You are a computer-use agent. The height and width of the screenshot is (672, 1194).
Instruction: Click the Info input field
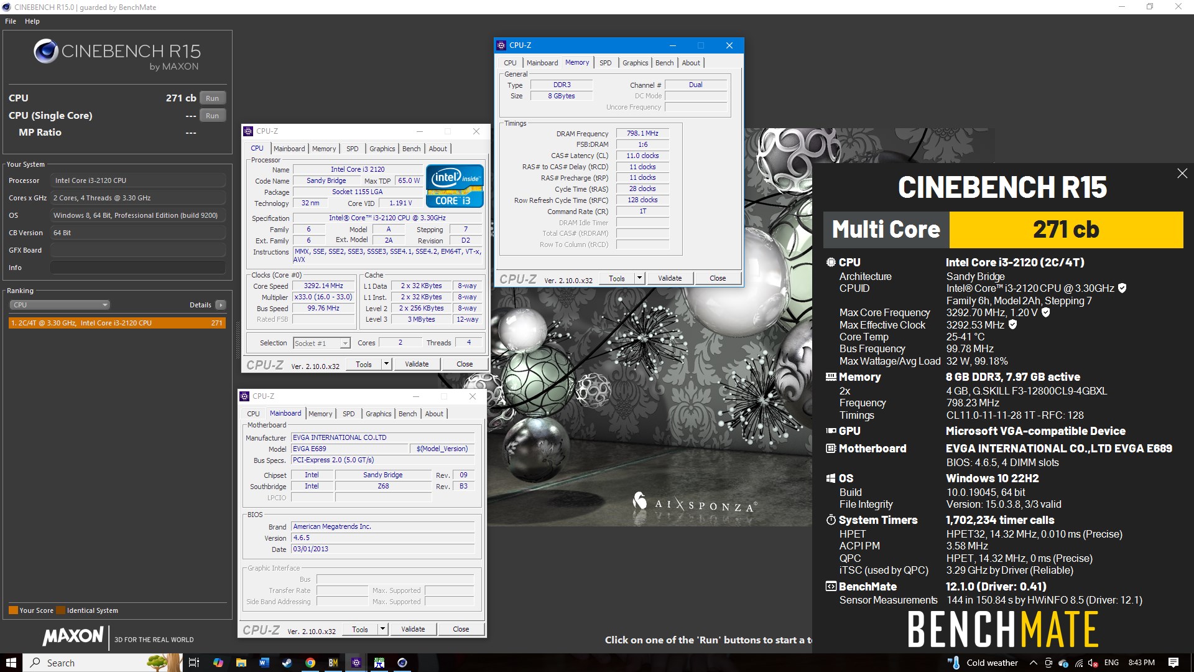click(137, 268)
